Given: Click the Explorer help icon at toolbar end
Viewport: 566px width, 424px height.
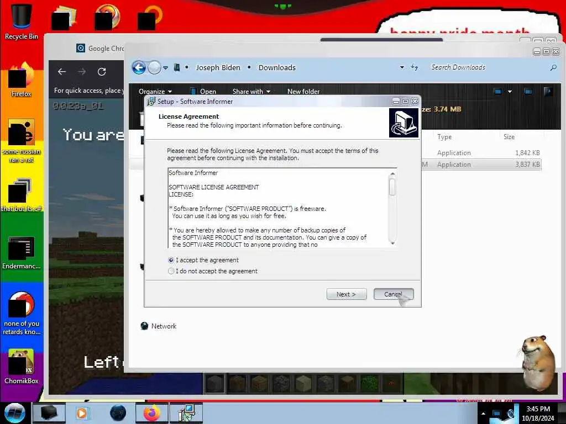Looking at the screenshot, I should click(x=548, y=92).
